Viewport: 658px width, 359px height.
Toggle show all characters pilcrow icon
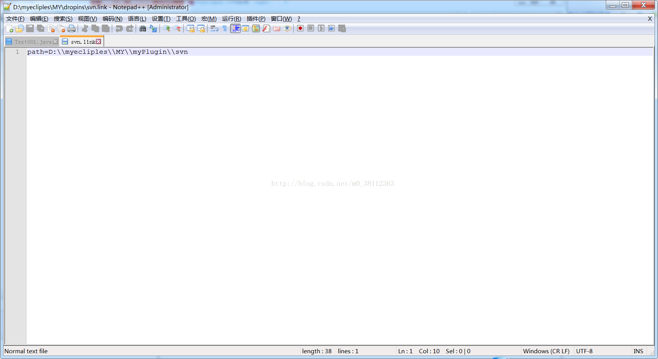pos(225,28)
